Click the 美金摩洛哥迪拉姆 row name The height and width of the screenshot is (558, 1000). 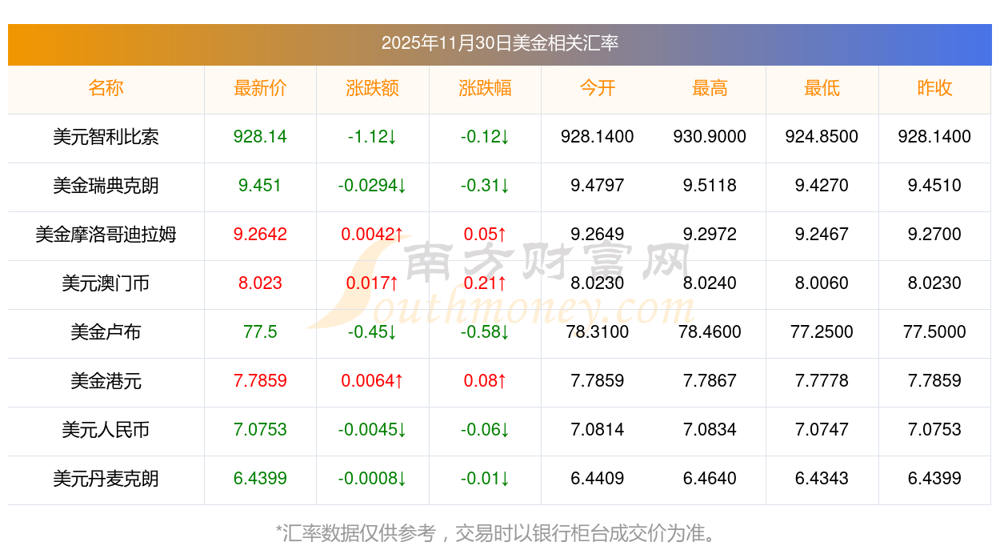point(106,235)
